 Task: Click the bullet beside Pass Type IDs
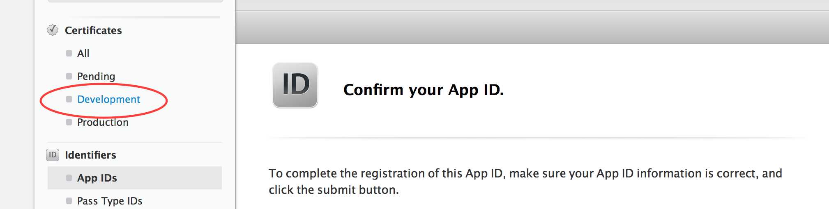pyautogui.click(x=69, y=201)
